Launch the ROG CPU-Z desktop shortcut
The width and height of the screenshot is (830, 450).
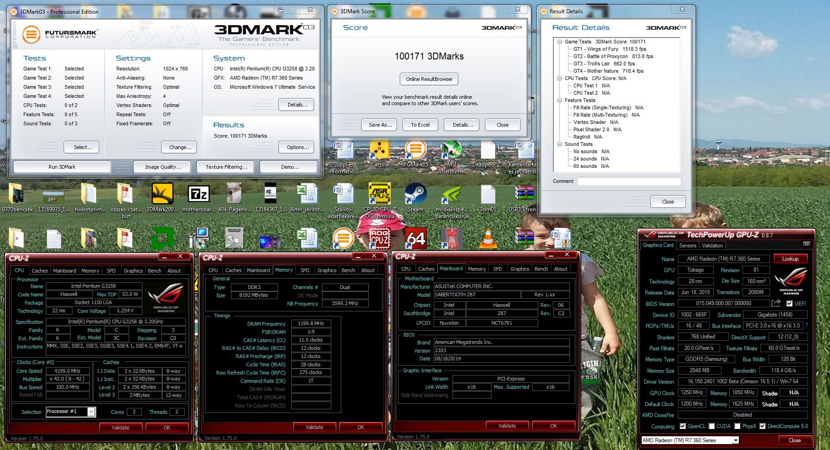[380, 238]
